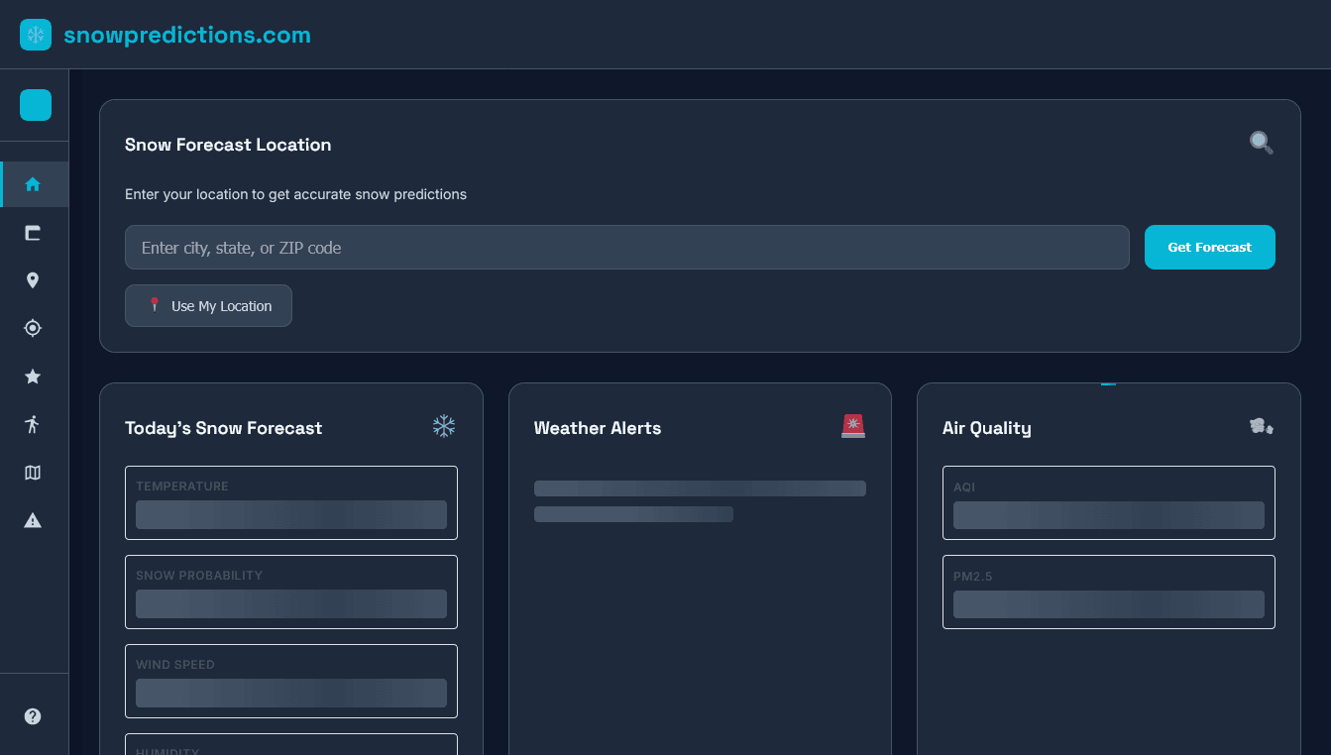
Task: Select the warning triangle alerts icon
Action: 33,520
